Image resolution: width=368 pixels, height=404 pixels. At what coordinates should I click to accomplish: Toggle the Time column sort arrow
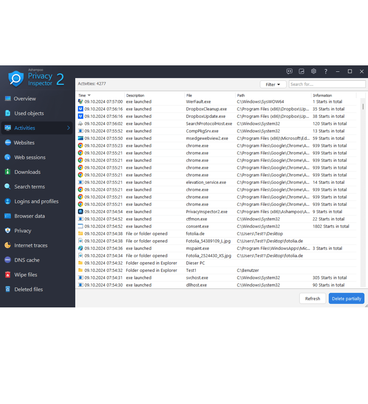tap(89, 95)
